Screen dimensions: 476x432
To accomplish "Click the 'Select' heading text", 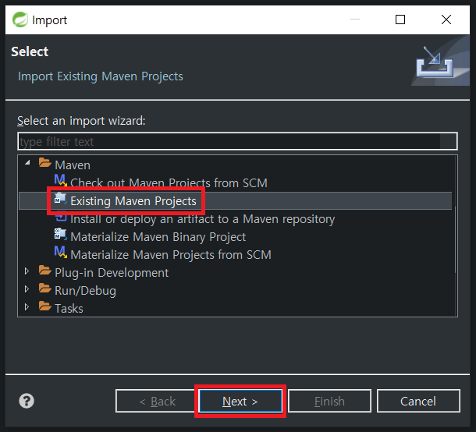I will [x=30, y=51].
